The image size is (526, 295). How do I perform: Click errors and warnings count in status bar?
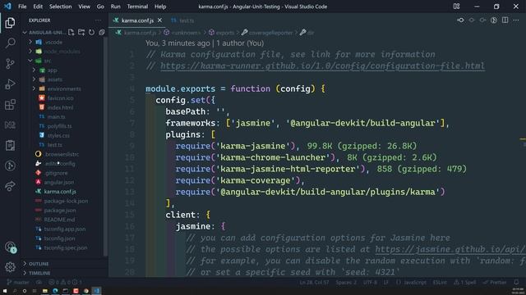coord(66,282)
